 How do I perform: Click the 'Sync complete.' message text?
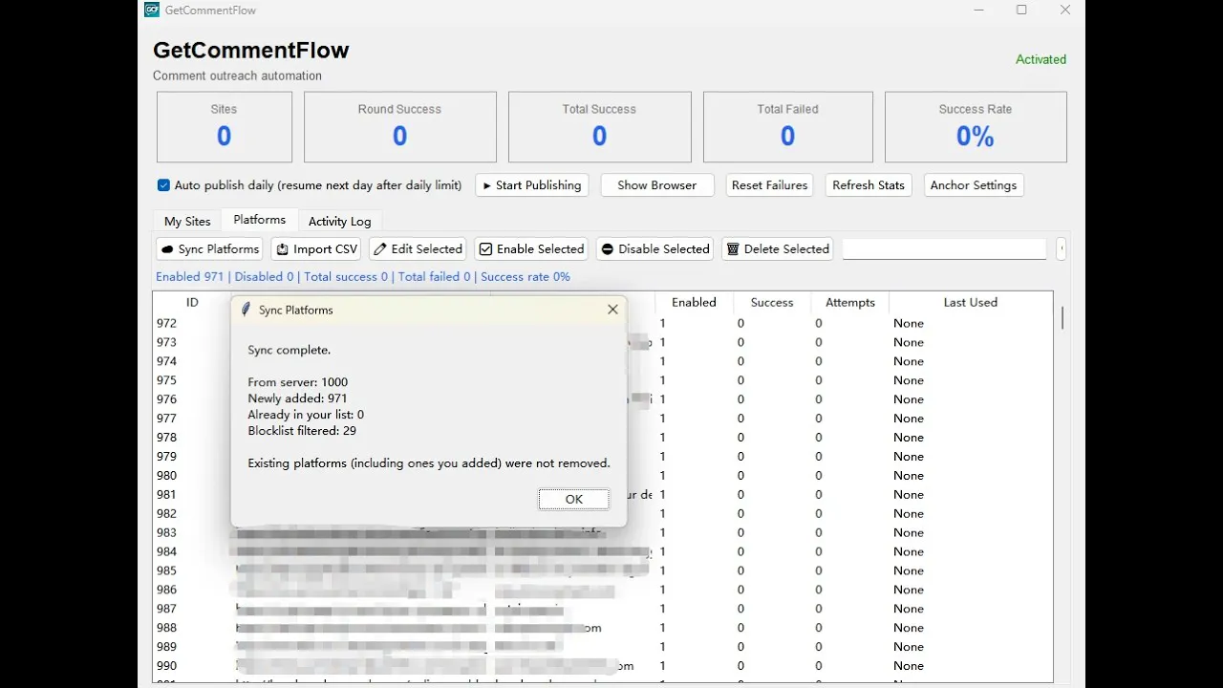pos(290,350)
